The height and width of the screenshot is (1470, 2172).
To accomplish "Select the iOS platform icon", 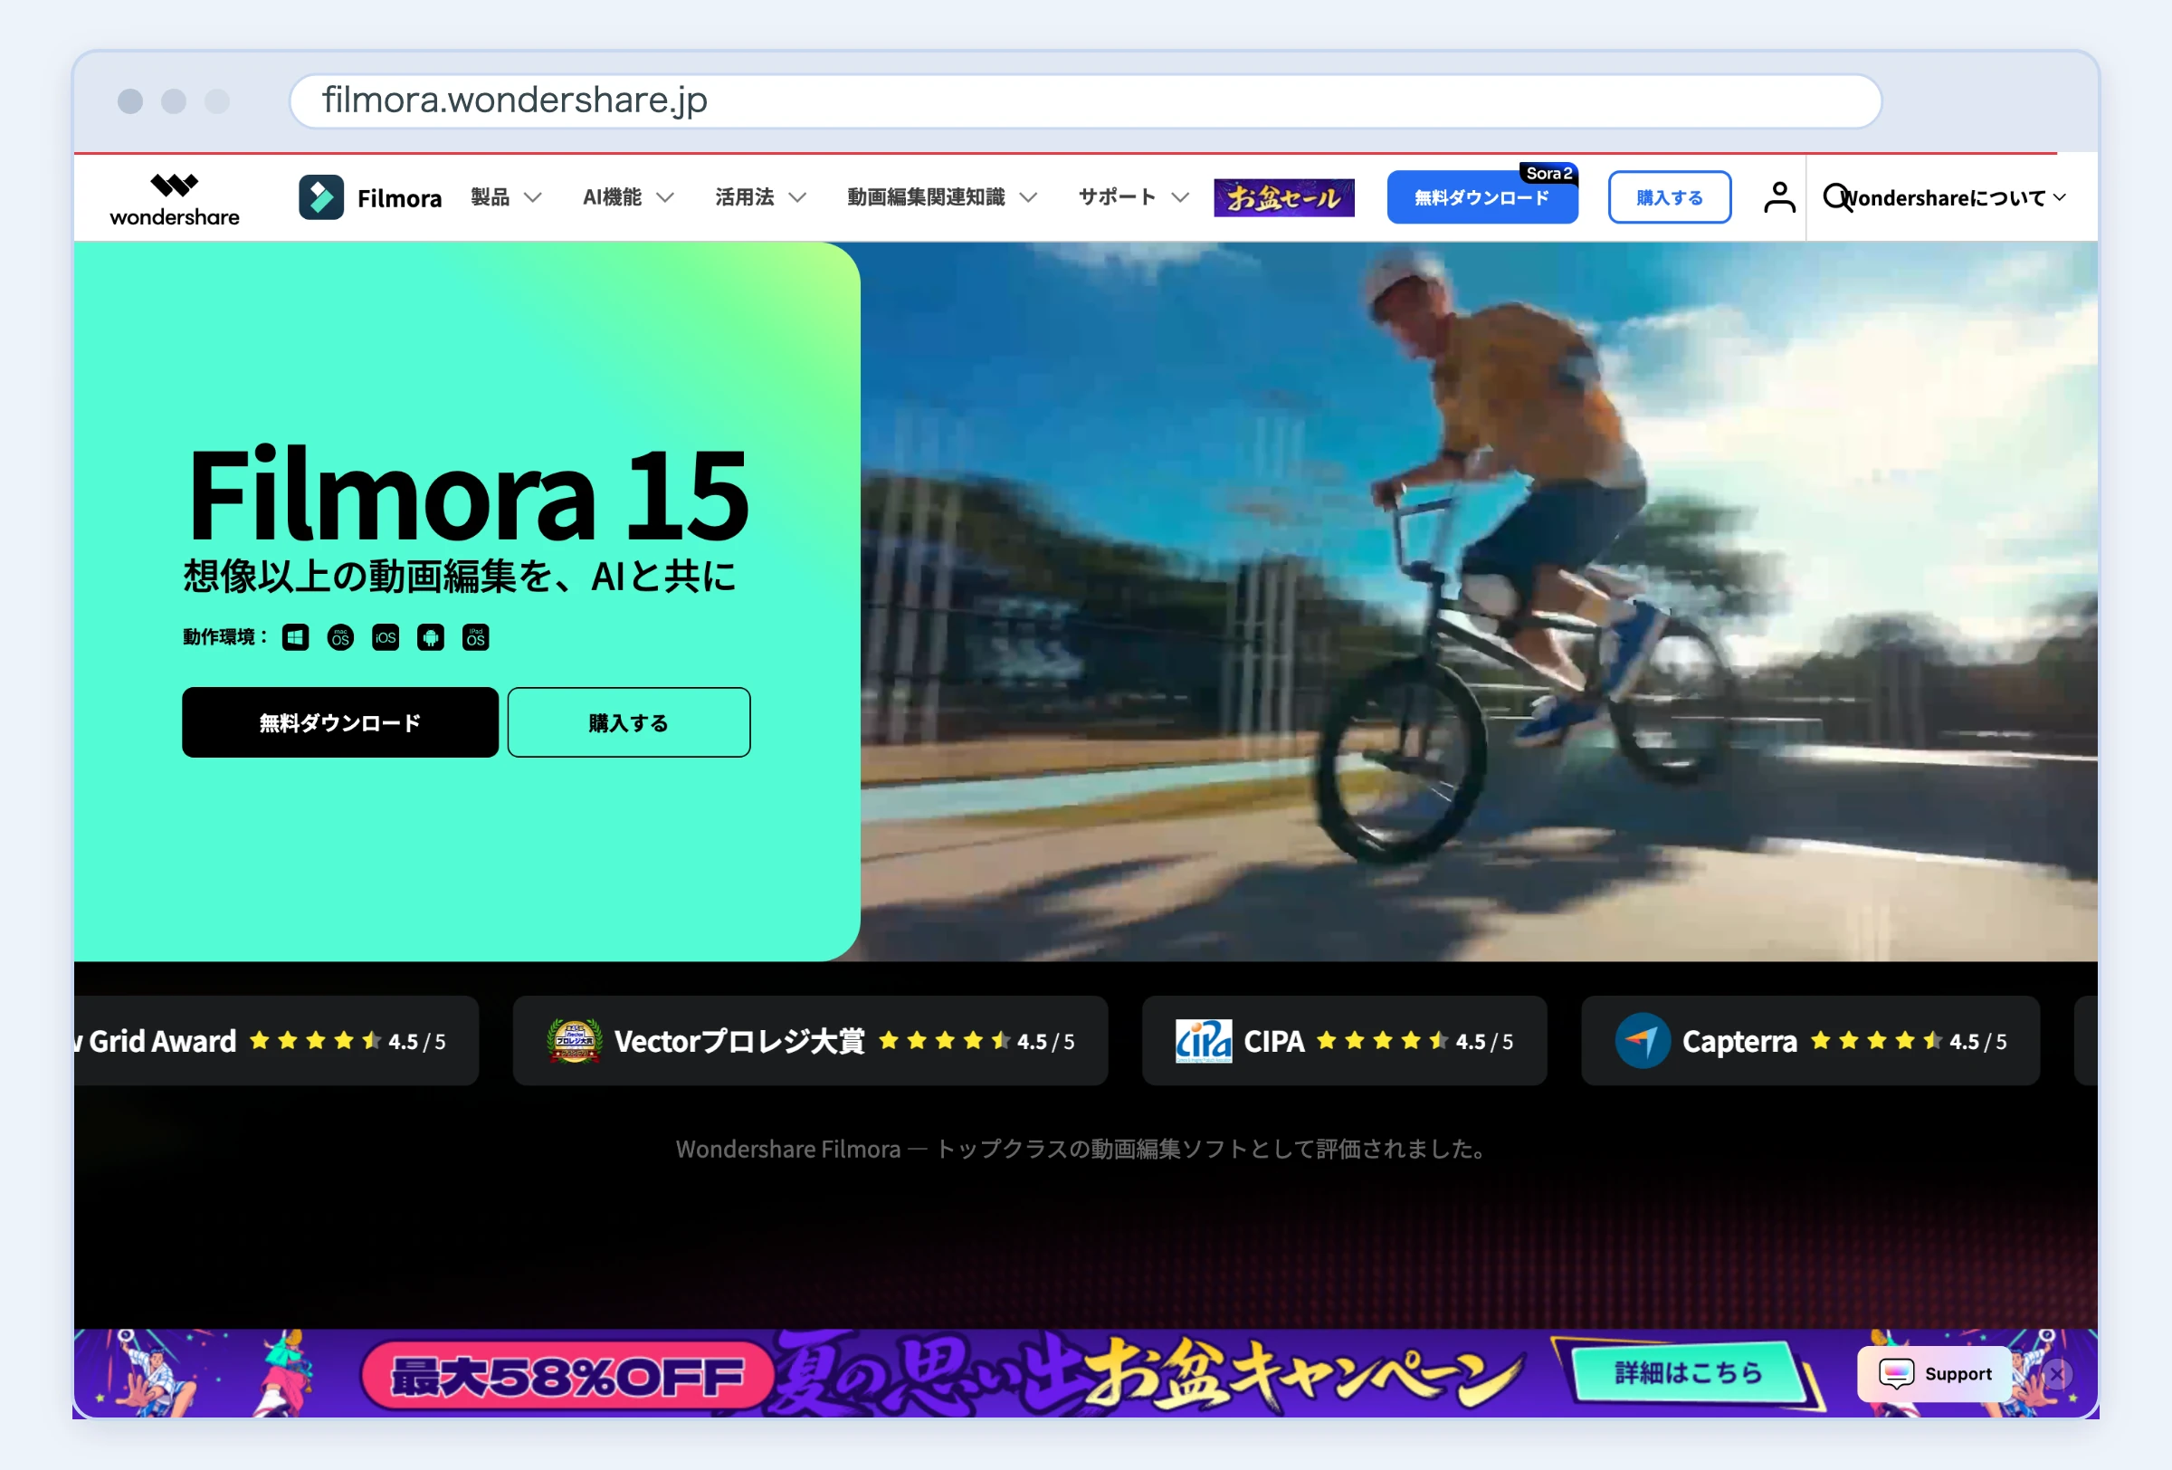I will [x=385, y=637].
